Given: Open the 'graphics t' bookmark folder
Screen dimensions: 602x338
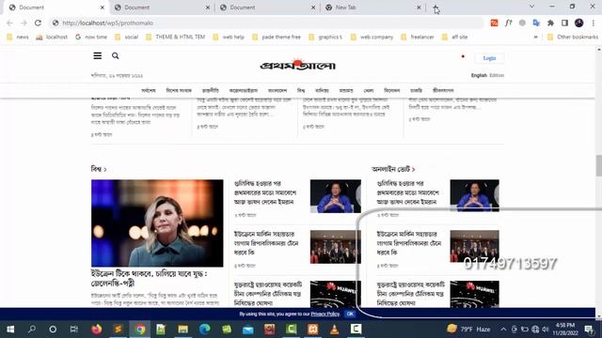Looking at the screenshot, I should (325, 37).
